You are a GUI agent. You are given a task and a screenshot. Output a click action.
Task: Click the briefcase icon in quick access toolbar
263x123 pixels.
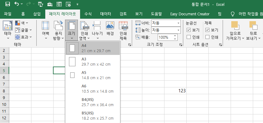click(50, 4)
